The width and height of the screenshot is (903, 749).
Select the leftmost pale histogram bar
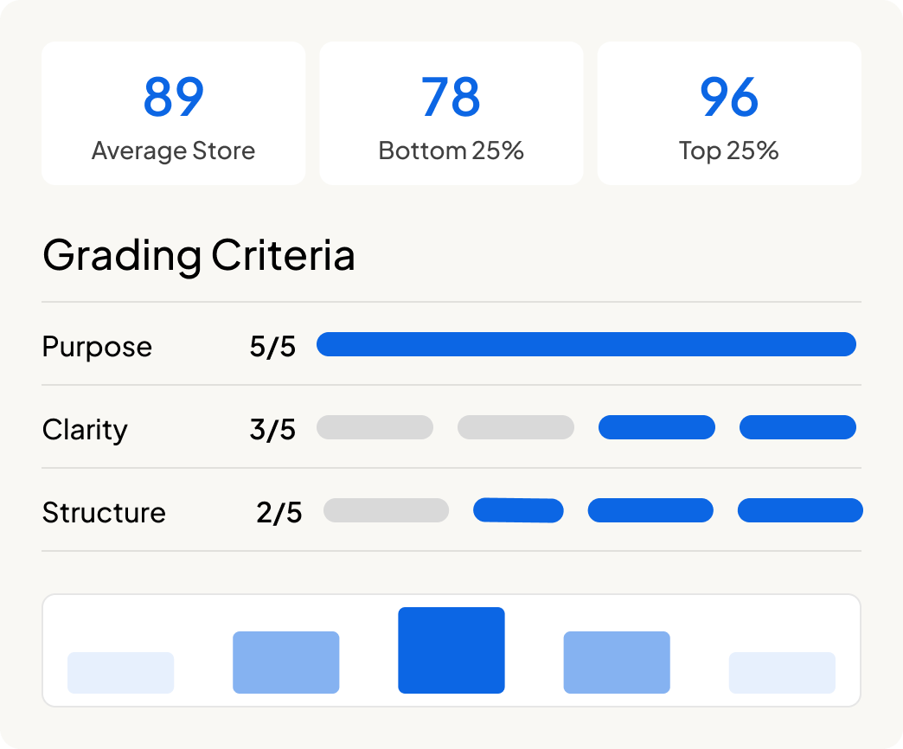click(x=121, y=672)
